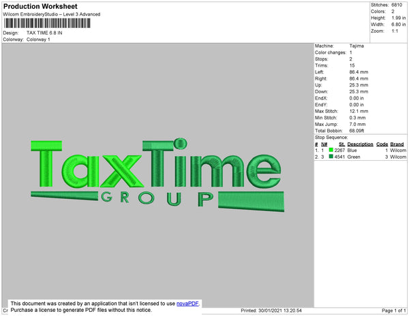Image resolution: width=409 pixels, height=316 pixels.
Task: Click the bright green swatch for Blue
Action: 331,150
